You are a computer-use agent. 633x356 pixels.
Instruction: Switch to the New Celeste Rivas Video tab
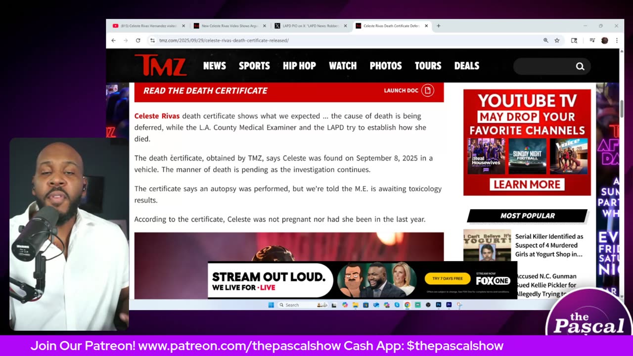tap(229, 26)
